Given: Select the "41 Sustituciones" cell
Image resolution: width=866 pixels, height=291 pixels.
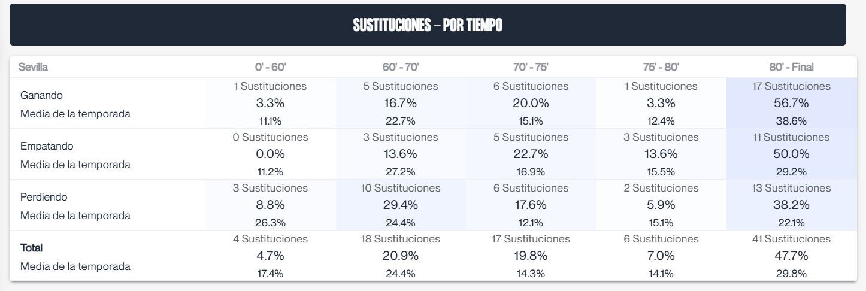Looking at the screenshot, I should click(x=791, y=239).
